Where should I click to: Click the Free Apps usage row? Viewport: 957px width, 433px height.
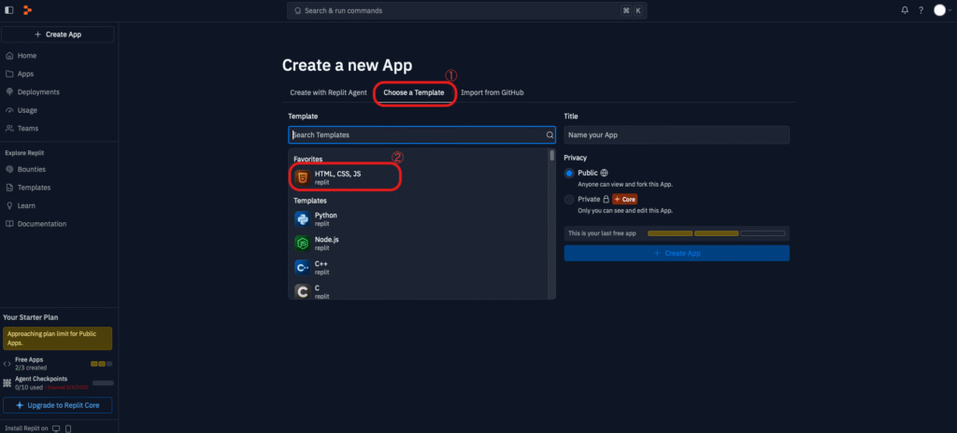click(57, 363)
